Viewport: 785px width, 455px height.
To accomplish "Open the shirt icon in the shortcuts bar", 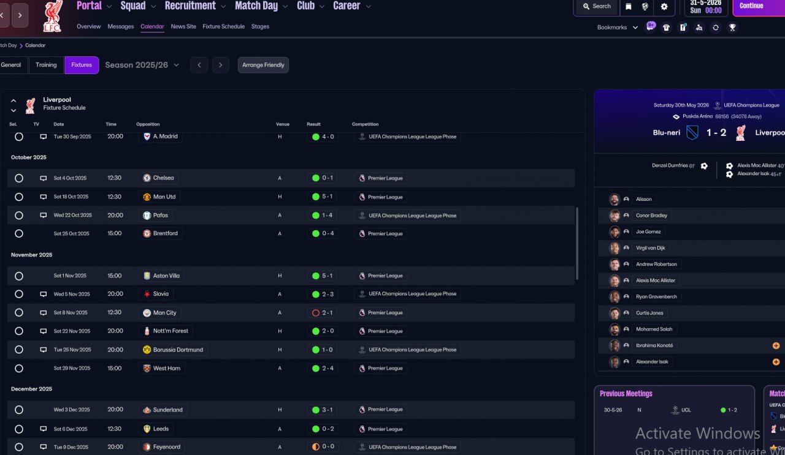I will click(x=667, y=28).
